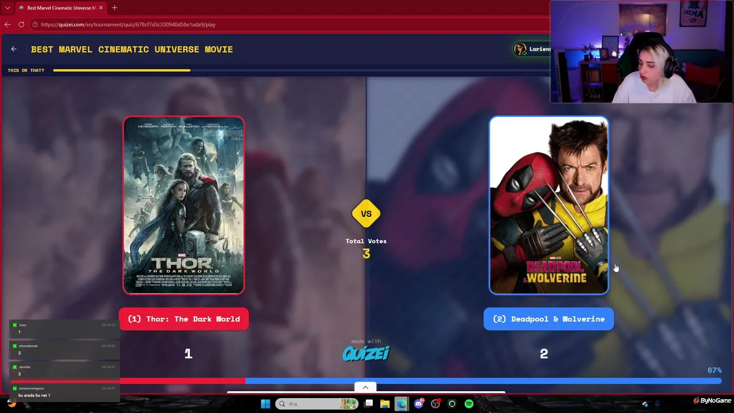The height and width of the screenshot is (413, 734).
Task: Open Spotify from the taskbar
Action: point(469,404)
